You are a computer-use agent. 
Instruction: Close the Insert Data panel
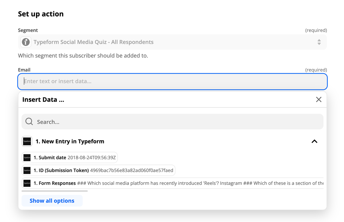click(318, 99)
